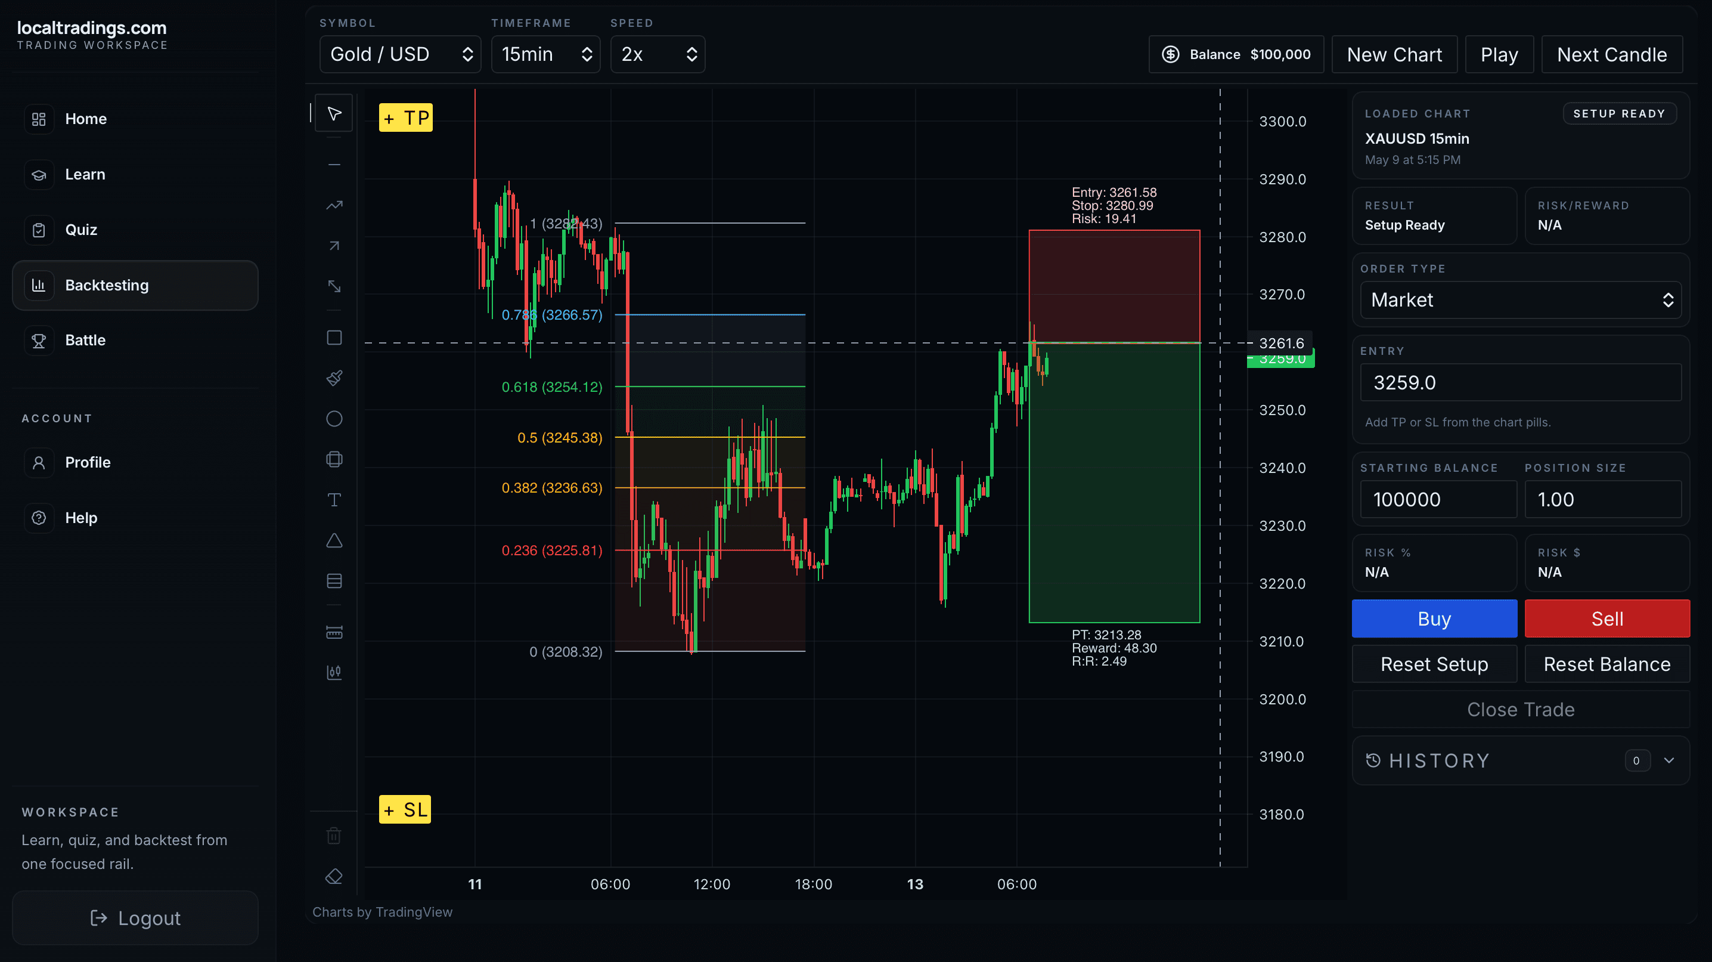Click the red Sell button
Viewport: 1712px width, 962px height.
(x=1607, y=618)
